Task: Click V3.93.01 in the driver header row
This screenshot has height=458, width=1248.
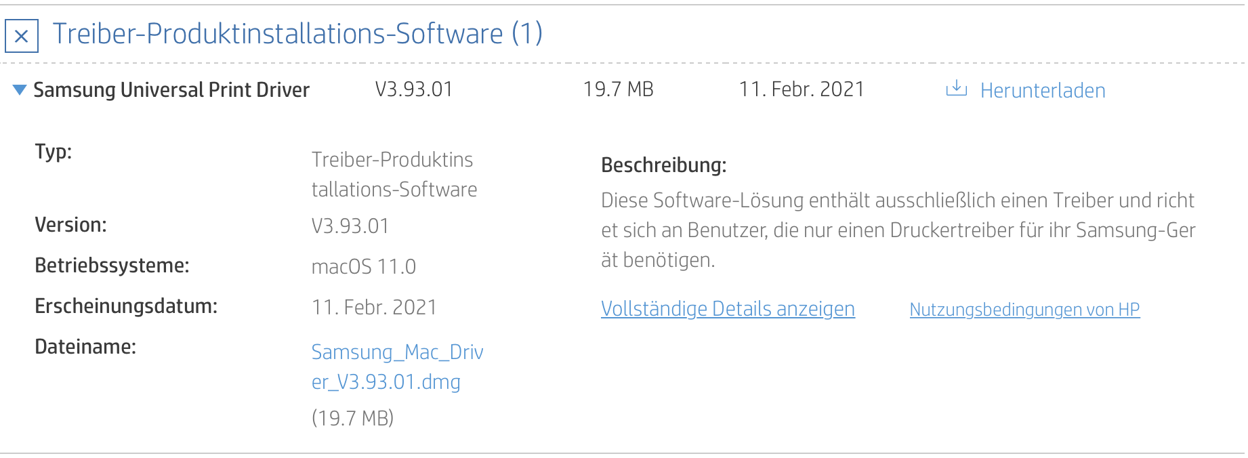Action: click(x=413, y=89)
